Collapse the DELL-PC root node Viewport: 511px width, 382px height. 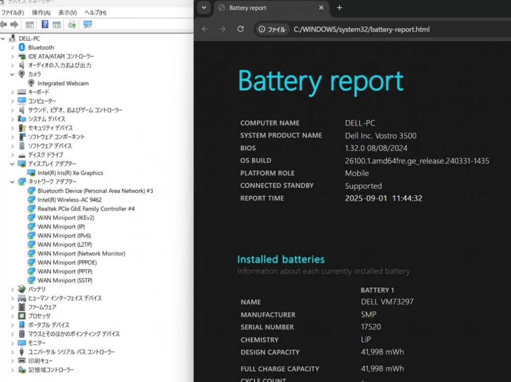click(3, 38)
